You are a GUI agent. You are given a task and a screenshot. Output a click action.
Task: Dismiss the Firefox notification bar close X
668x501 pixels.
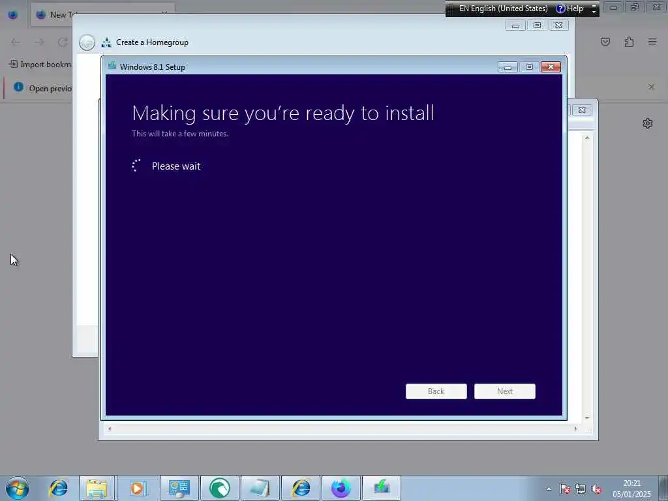pyautogui.click(x=652, y=87)
